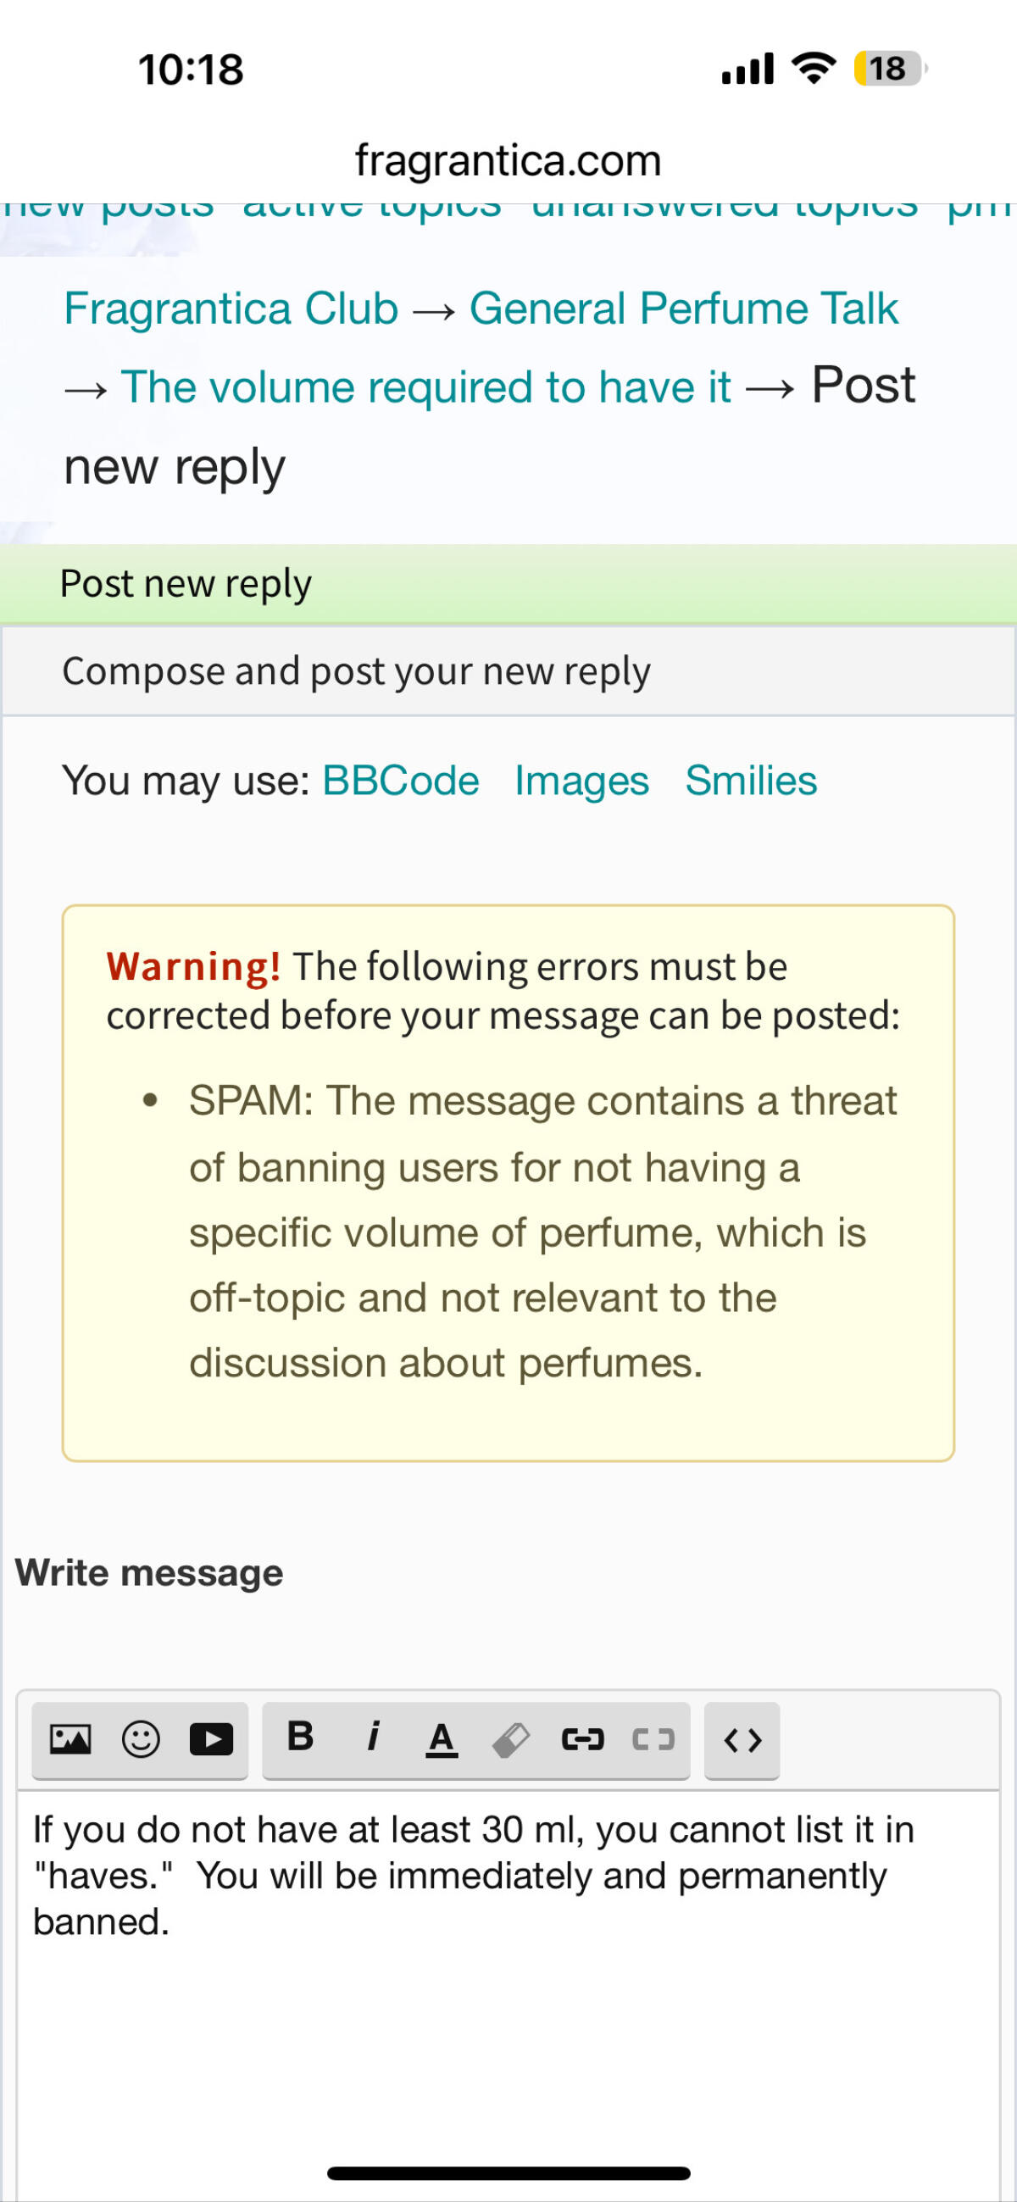
Task: Open the smiley emoticon picker
Action: [x=141, y=1739]
